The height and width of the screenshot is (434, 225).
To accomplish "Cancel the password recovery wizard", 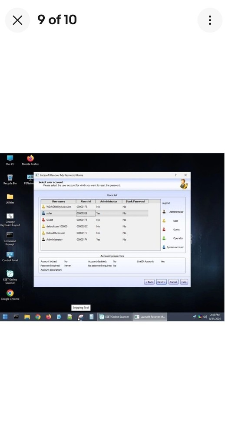I will tap(173, 282).
